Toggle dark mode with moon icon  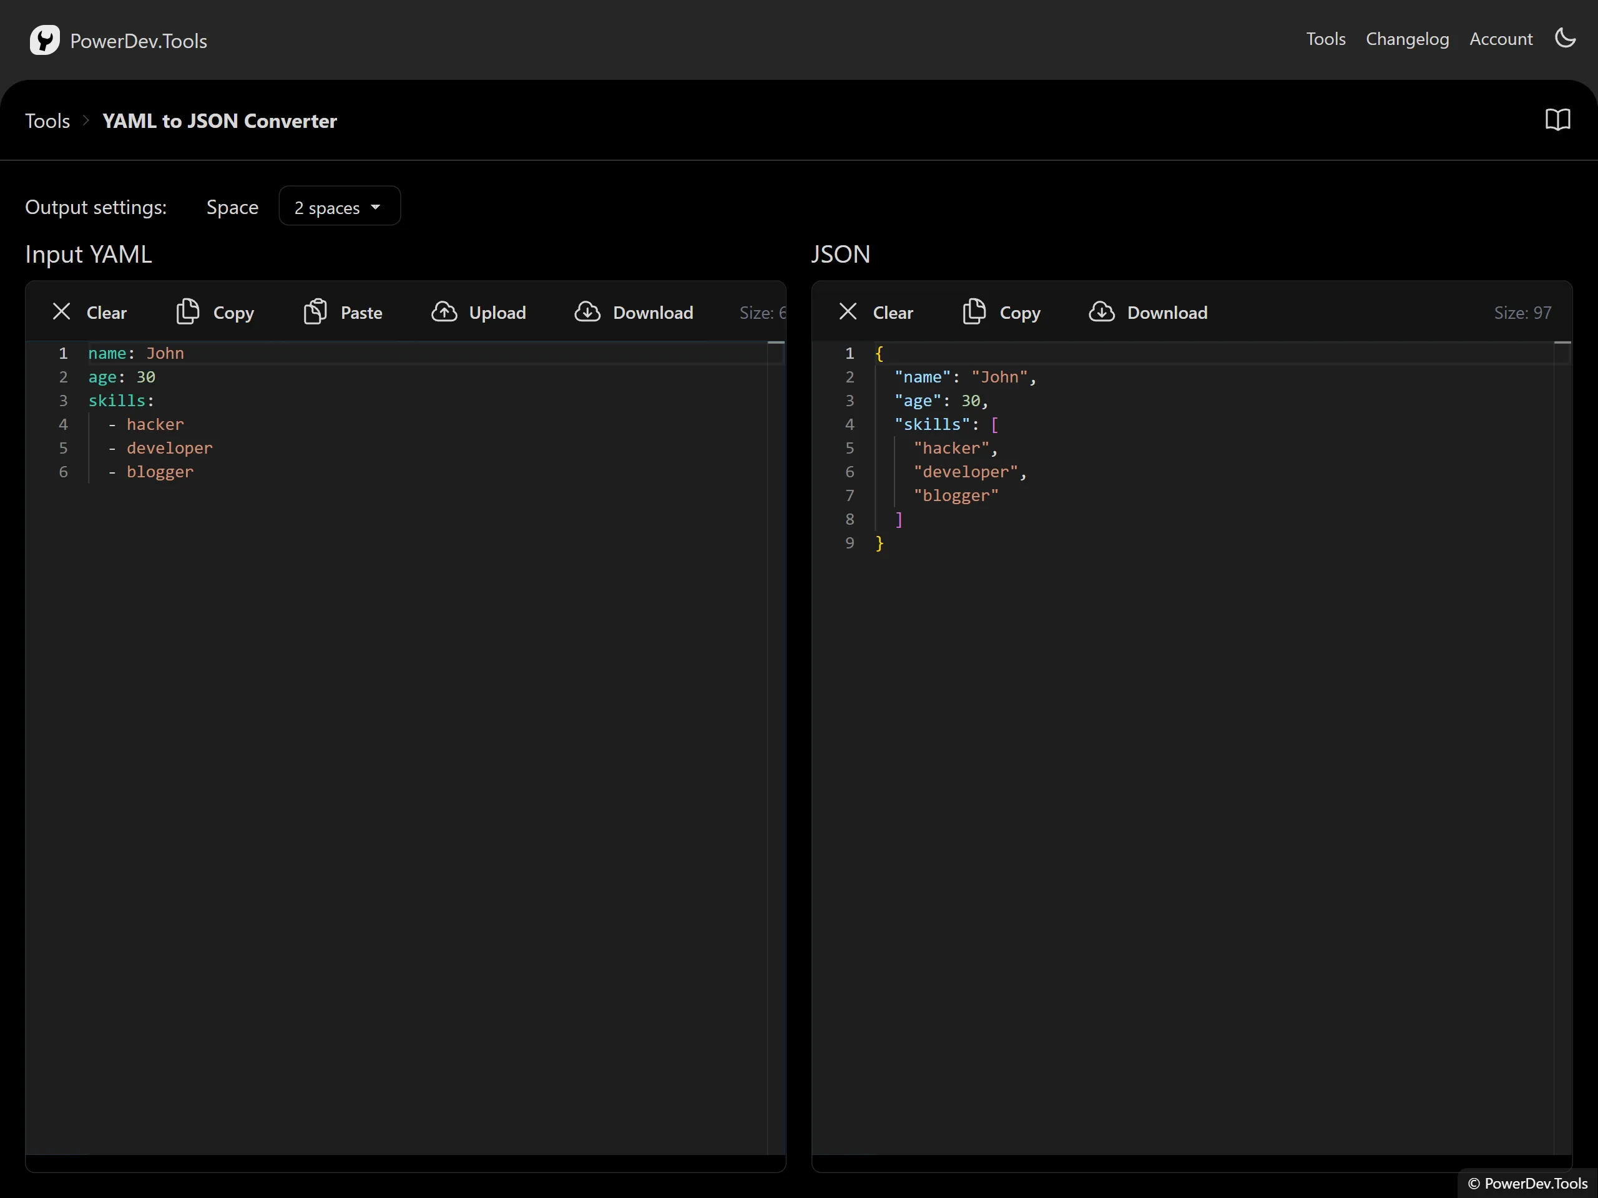click(x=1565, y=38)
